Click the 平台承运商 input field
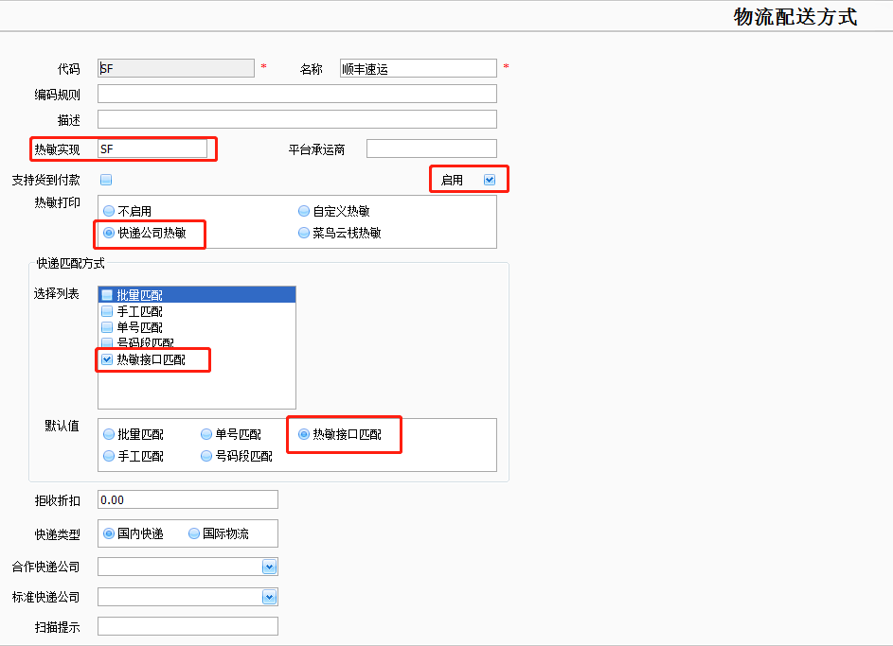 (x=432, y=149)
